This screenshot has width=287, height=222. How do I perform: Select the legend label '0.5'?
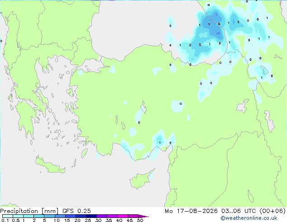pos(16,220)
